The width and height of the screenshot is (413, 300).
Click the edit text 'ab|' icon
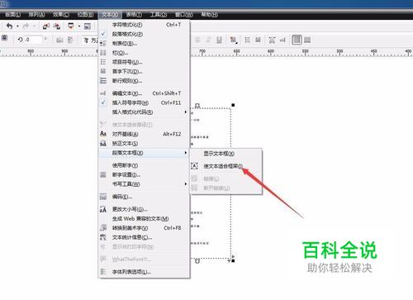[x=282, y=40]
